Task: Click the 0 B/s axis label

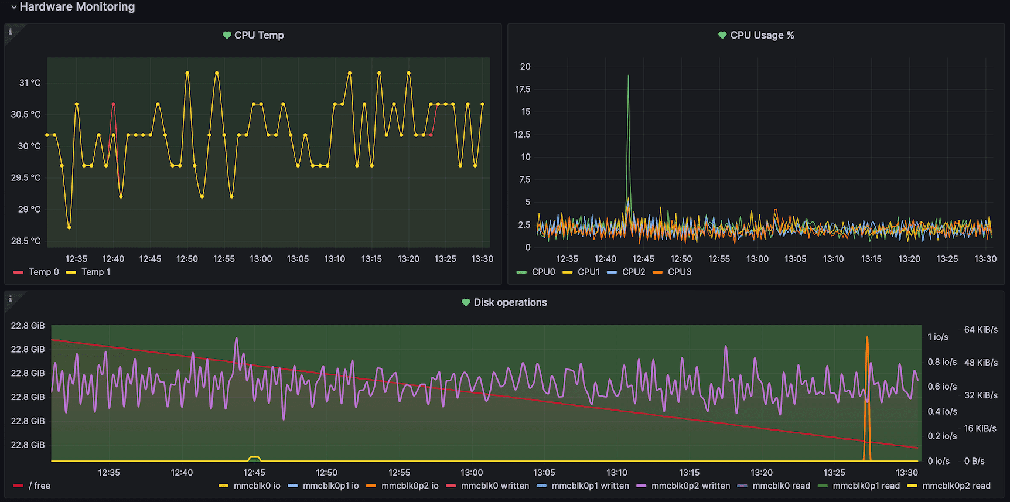Action: pos(974,461)
